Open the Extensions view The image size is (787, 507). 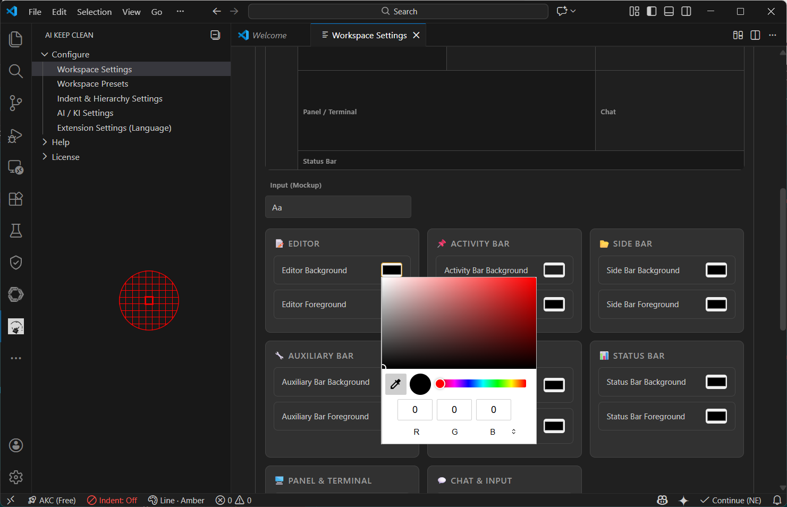(16, 199)
